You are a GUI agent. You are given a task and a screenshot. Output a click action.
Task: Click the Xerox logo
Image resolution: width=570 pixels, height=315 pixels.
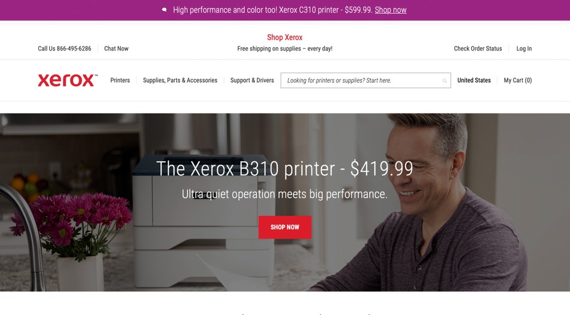click(68, 80)
